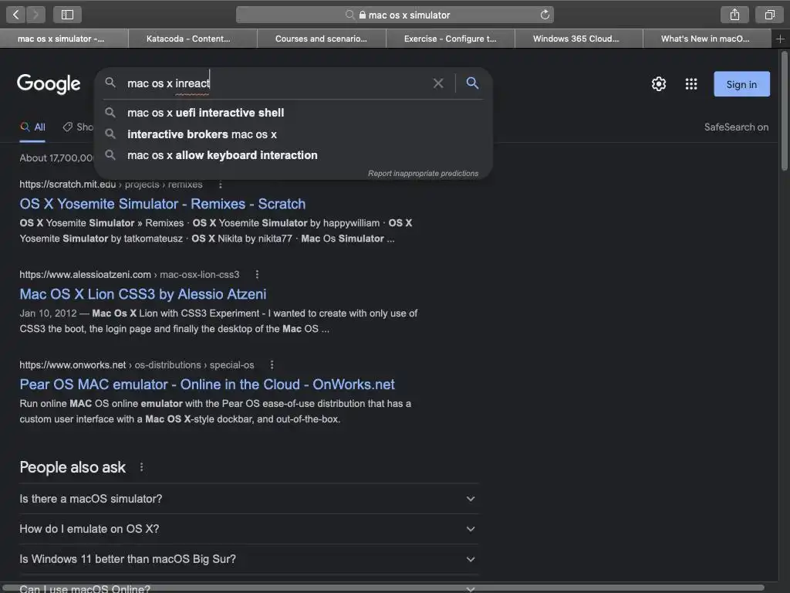790x593 pixels.
Task: Switch to the Katacoda - Content tab
Action: (193, 39)
